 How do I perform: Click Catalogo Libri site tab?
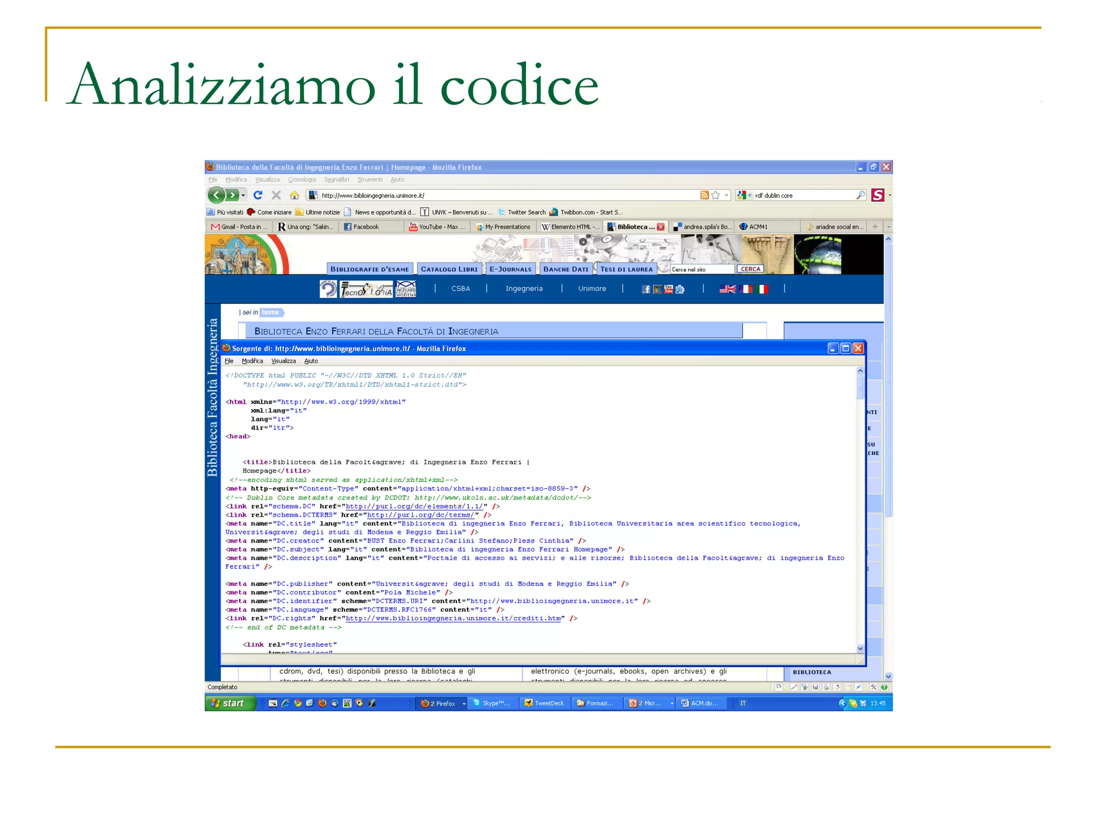449,269
